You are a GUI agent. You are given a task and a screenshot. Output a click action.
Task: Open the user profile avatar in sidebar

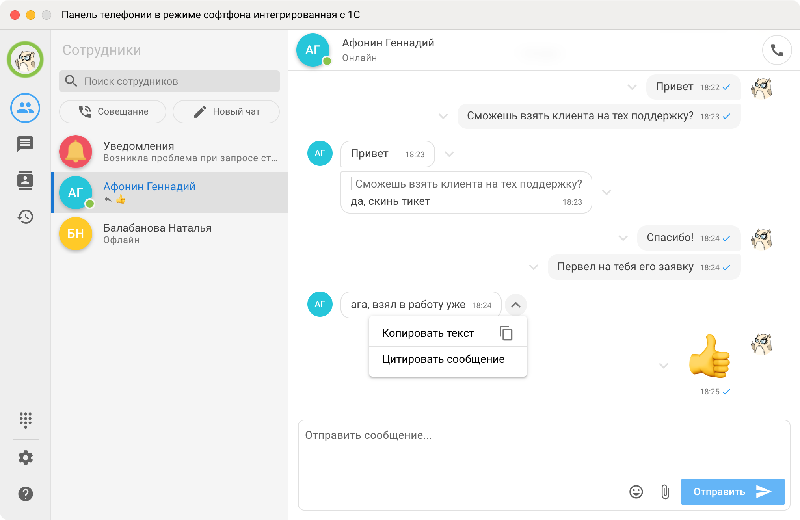coord(25,59)
